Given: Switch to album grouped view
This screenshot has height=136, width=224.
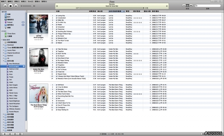Looking at the screenshot, I should pyautogui.click(x=188, y=6).
